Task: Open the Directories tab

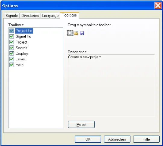Action: 30,16
